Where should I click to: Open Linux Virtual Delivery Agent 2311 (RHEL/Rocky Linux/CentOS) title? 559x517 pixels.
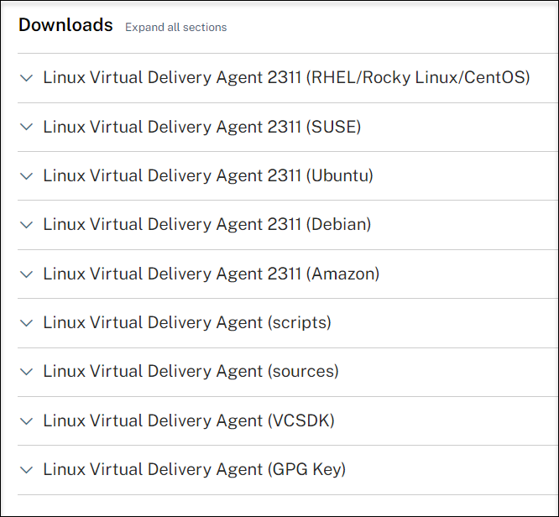pos(286,77)
